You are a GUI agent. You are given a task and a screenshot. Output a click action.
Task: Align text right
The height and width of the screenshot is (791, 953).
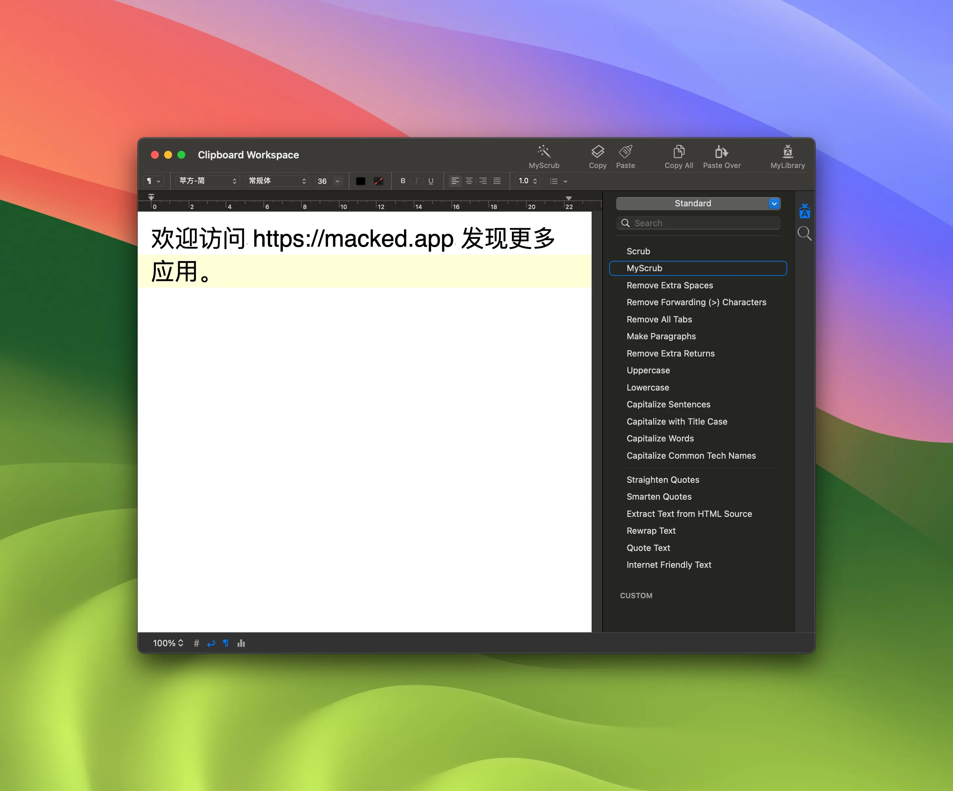pyautogui.click(x=483, y=181)
